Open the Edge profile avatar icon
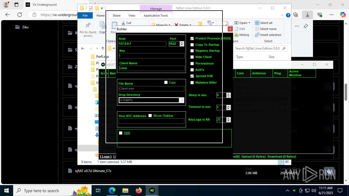The image size is (349, 196). [6, 5]
